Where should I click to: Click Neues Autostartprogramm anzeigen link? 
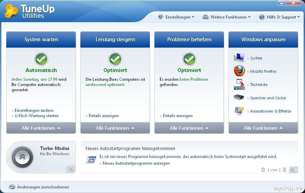(136, 163)
